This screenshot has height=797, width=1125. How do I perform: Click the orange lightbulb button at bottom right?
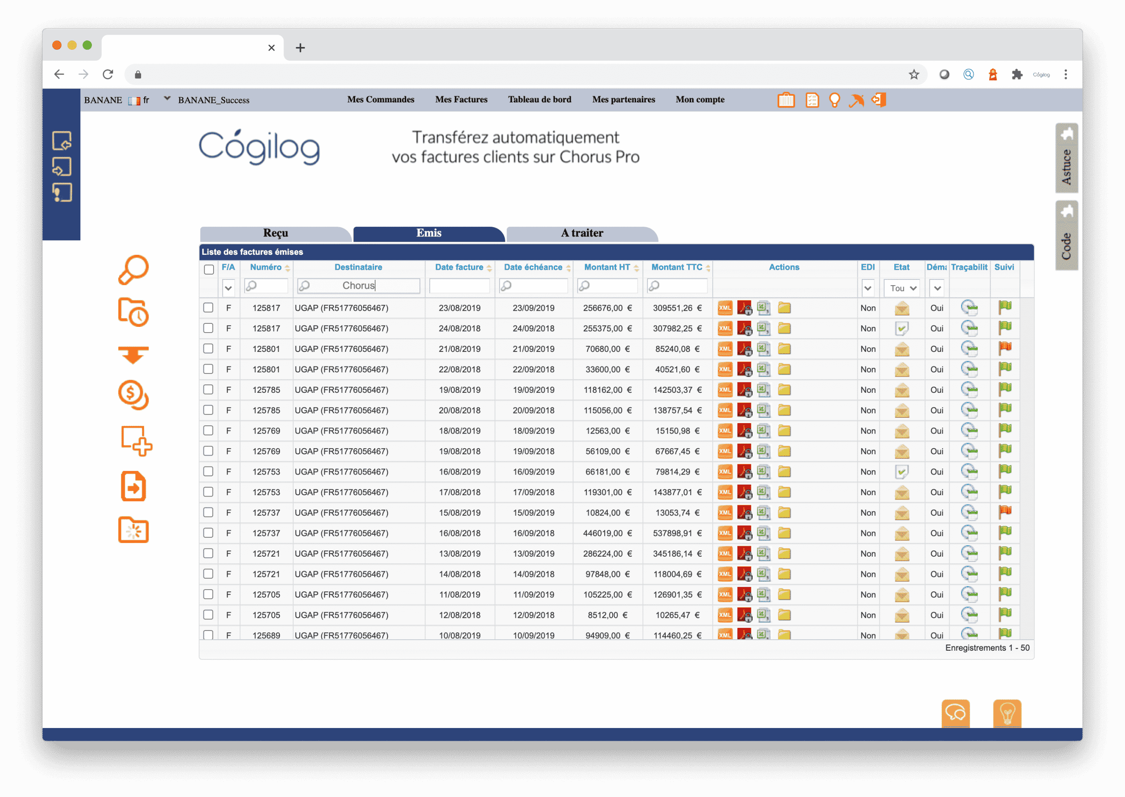pos(1007,713)
